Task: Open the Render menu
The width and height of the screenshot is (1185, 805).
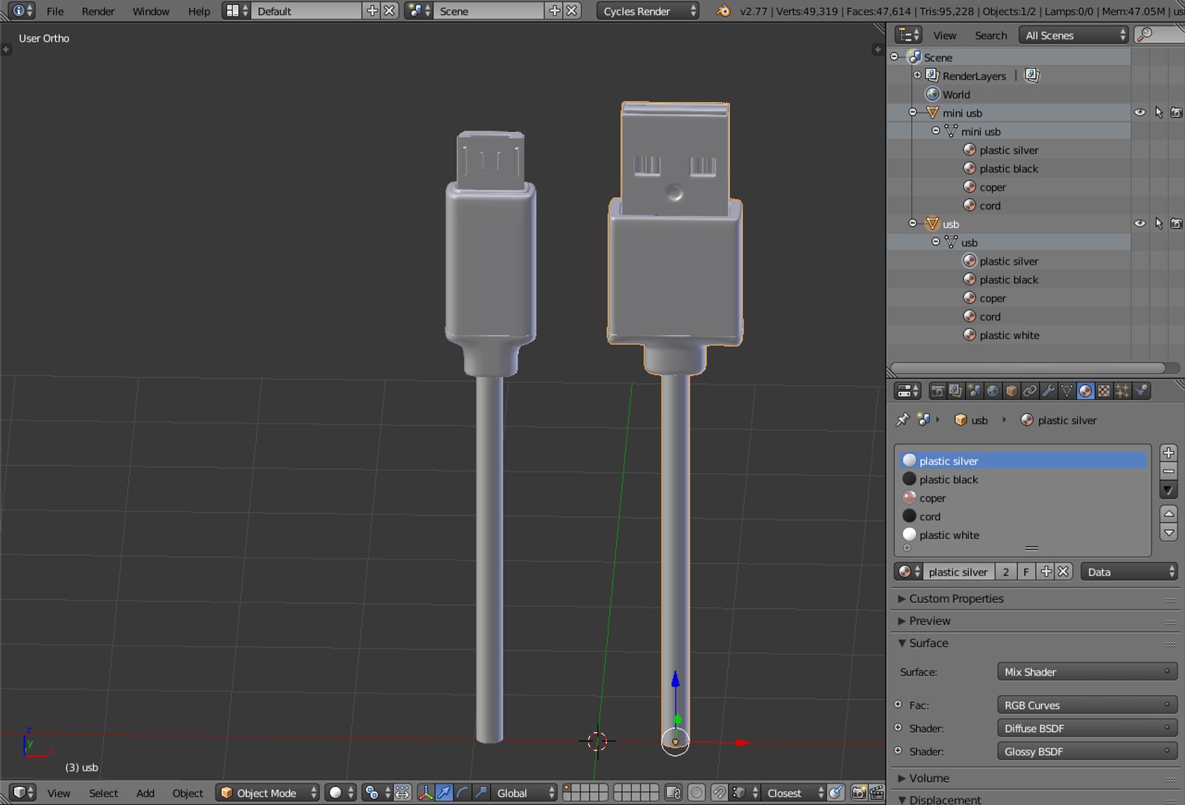Action: coord(98,11)
